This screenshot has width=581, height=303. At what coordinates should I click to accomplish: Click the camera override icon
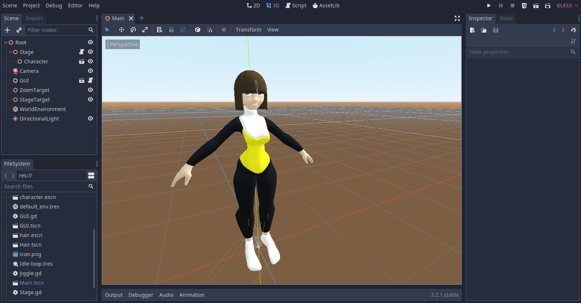[224, 30]
